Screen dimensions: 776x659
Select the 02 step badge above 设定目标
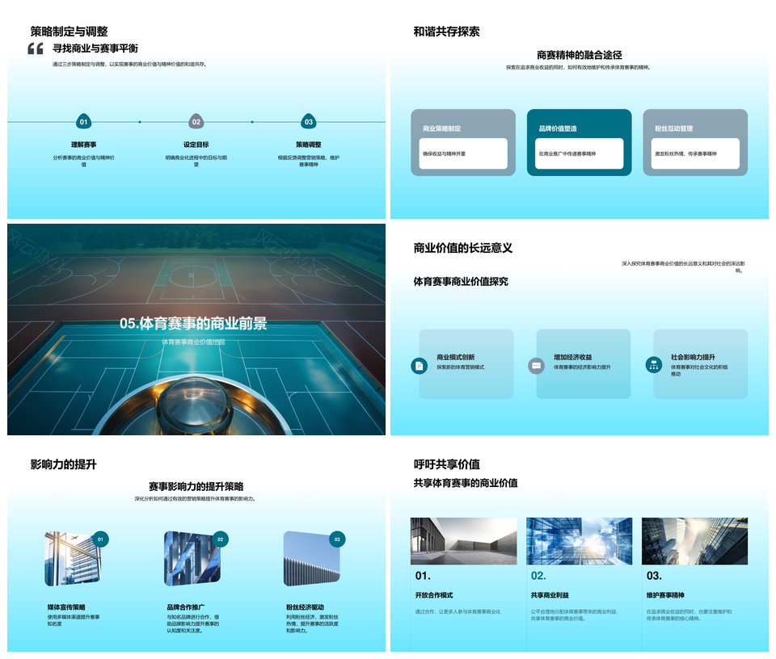point(196,122)
